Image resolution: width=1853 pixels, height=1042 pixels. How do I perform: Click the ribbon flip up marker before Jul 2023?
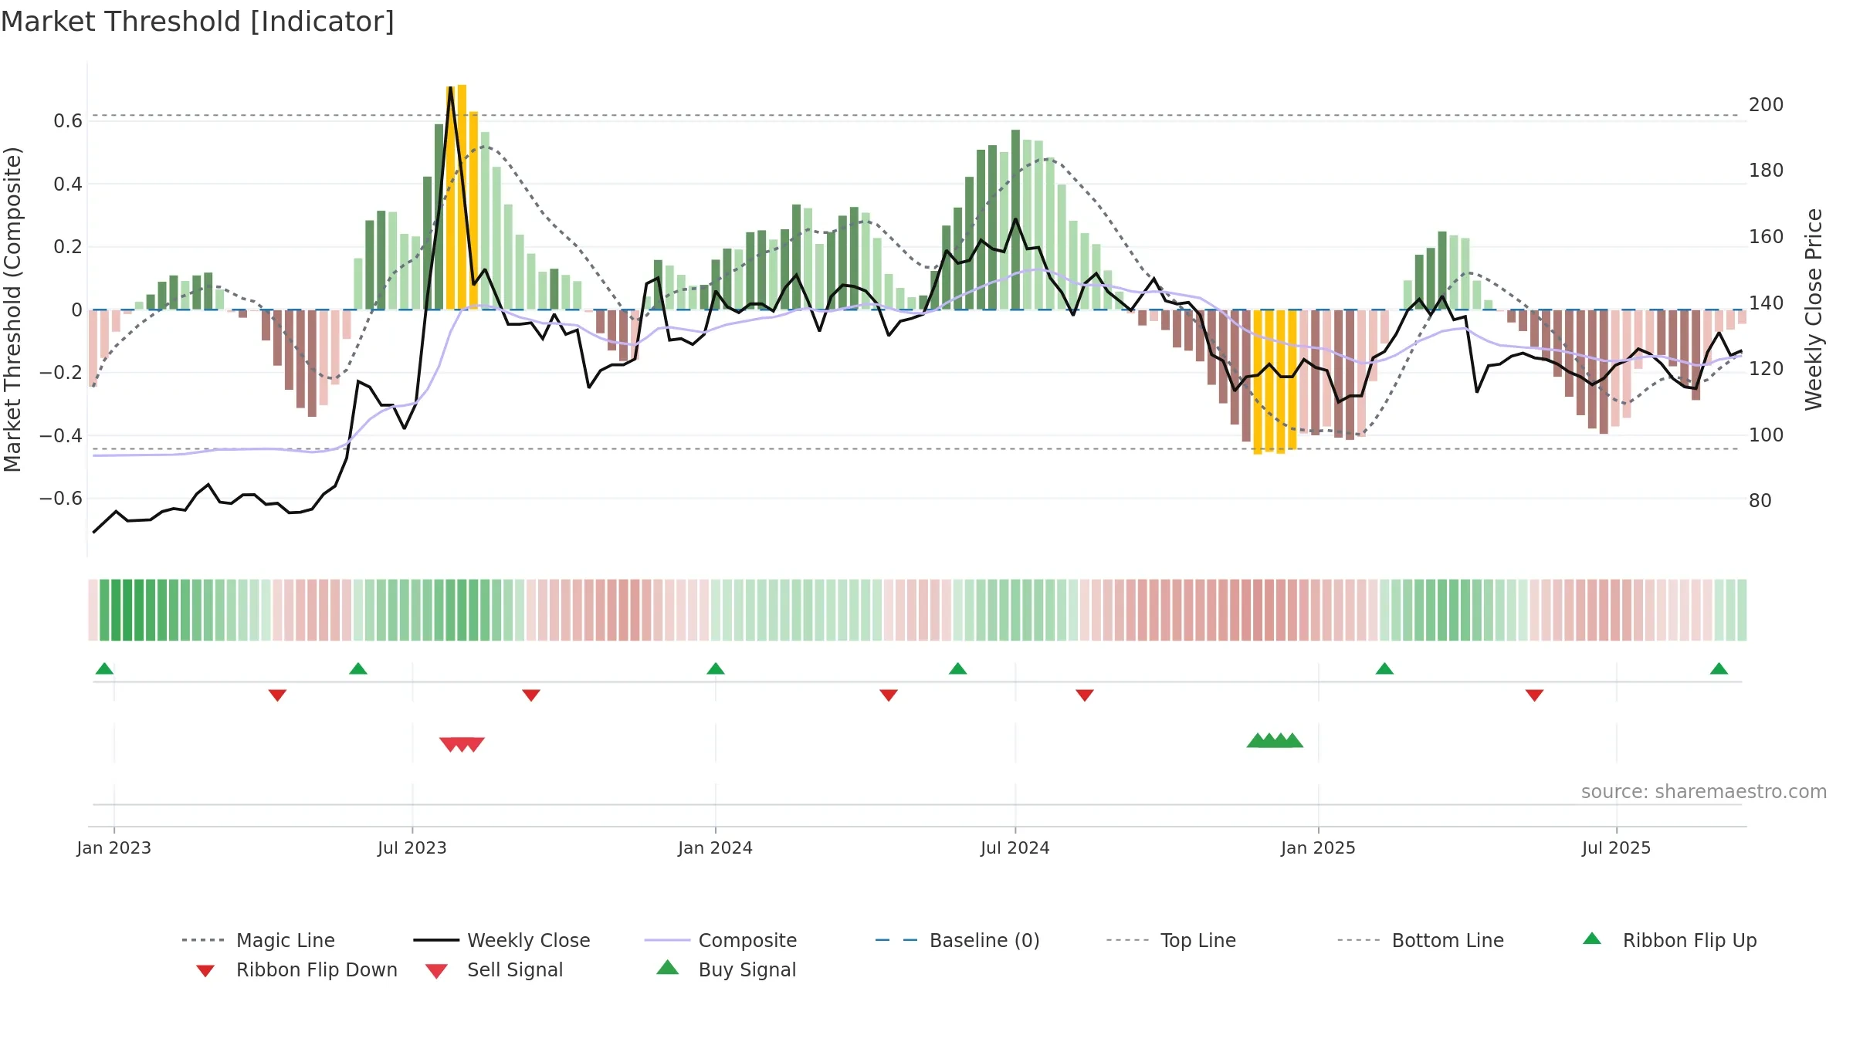click(x=358, y=668)
